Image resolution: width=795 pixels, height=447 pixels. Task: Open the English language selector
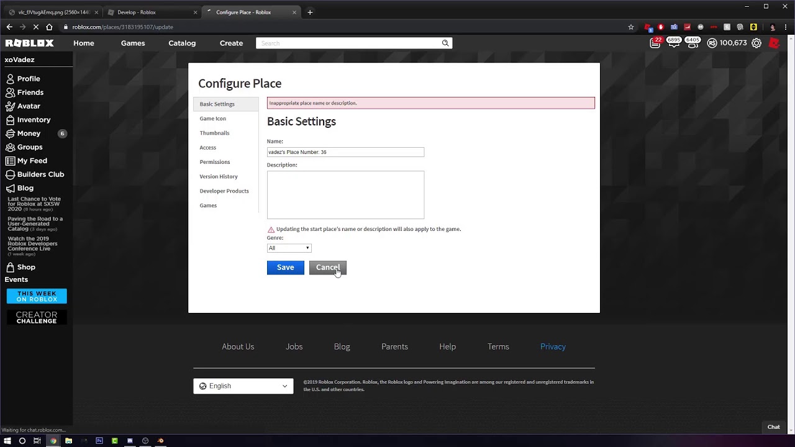(x=243, y=386)
